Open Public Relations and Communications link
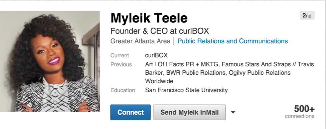326x129 pixels. point(233,41)
